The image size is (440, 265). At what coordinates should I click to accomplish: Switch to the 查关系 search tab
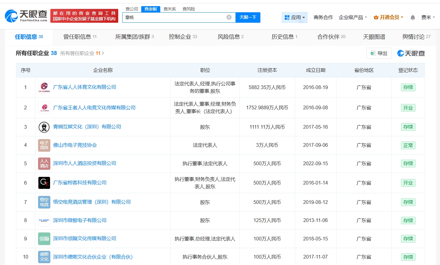tap(170, 9)
